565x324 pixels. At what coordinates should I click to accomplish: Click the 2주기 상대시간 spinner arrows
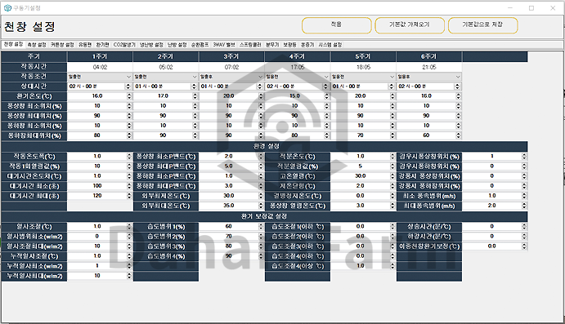tap(195, 87)
